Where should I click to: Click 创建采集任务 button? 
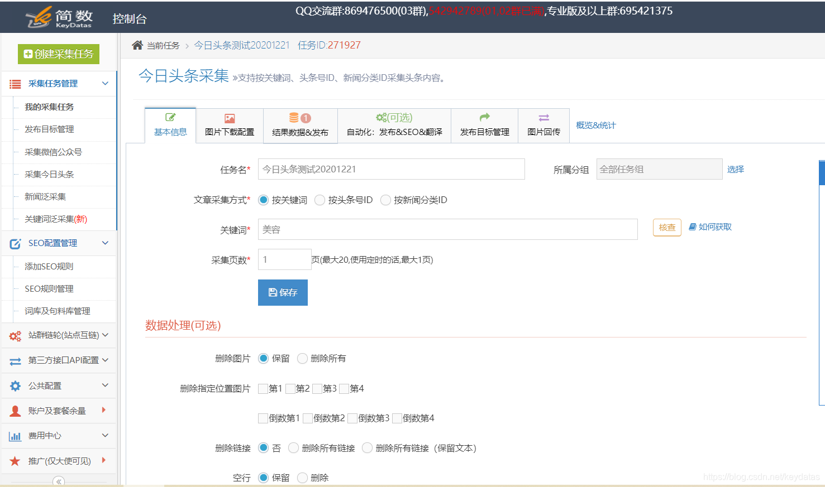(x=59, y=54)
